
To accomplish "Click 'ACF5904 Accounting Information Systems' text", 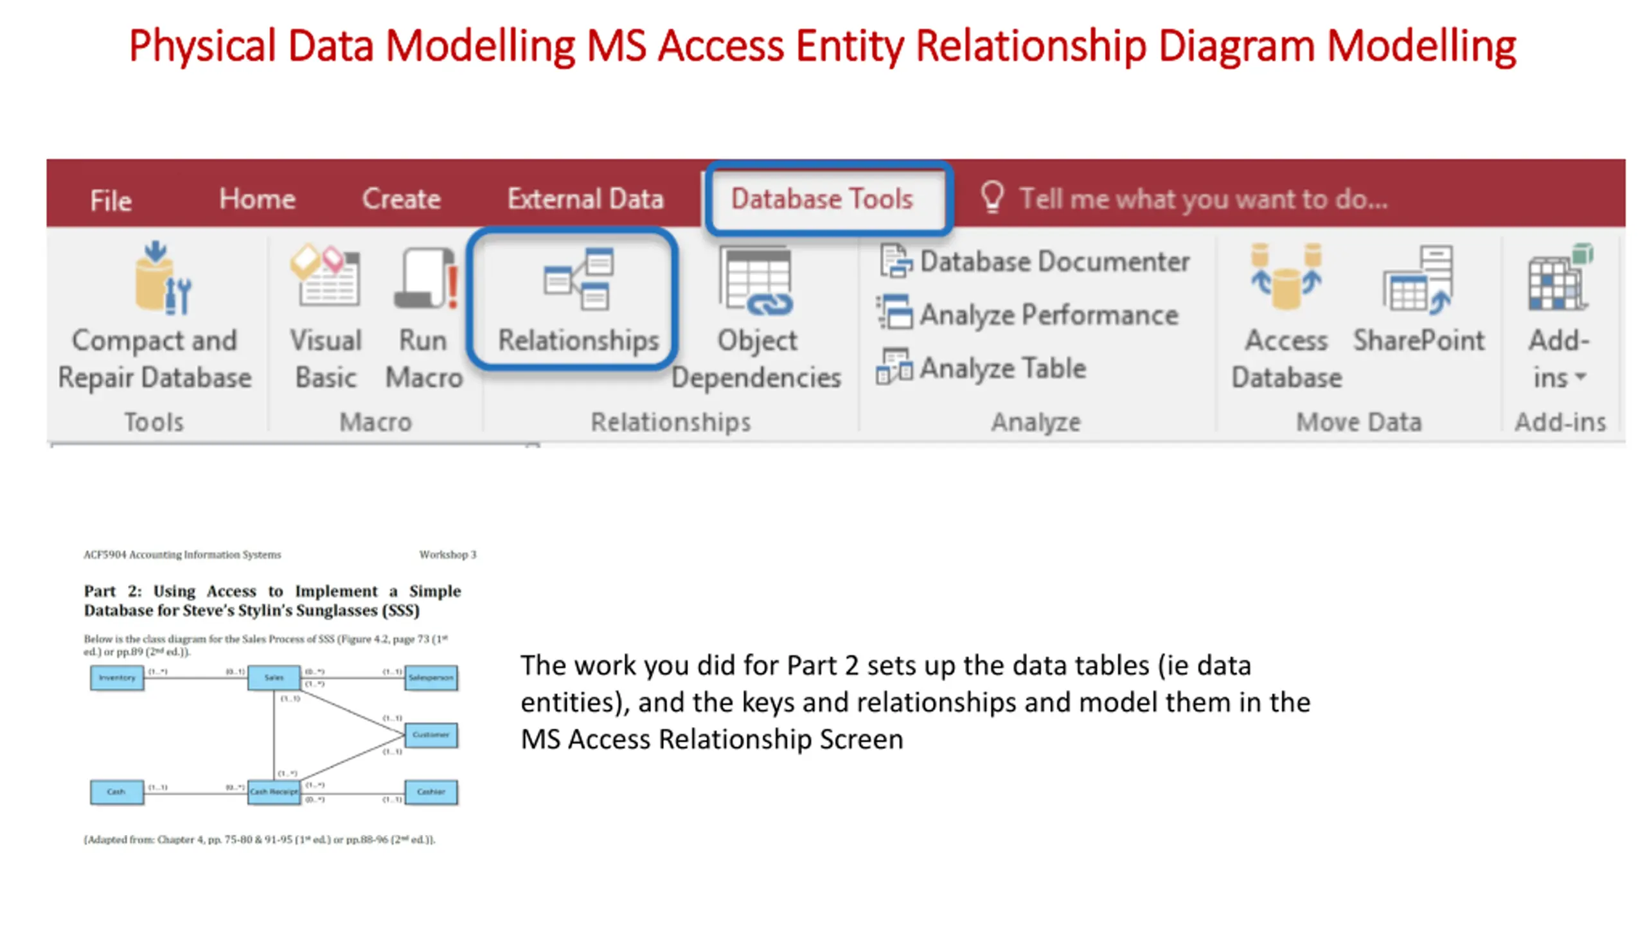I will pyautogui.click(x=182, y=554).
